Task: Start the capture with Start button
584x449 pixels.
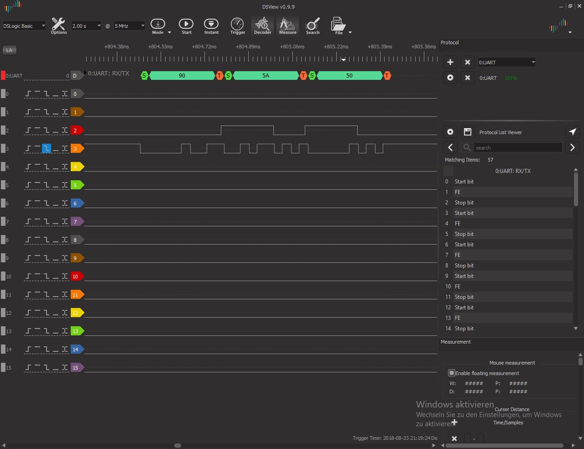Action: click(x=186, y=26)
